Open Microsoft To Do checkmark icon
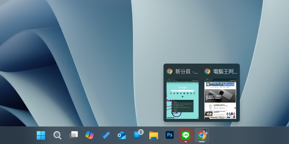 click(x=106, y=135)
